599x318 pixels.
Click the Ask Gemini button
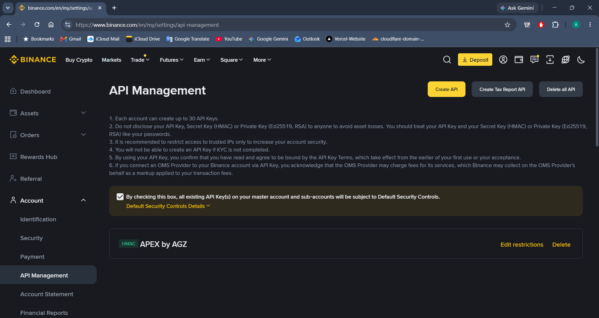pyautogui.click(x=517, y=8)
